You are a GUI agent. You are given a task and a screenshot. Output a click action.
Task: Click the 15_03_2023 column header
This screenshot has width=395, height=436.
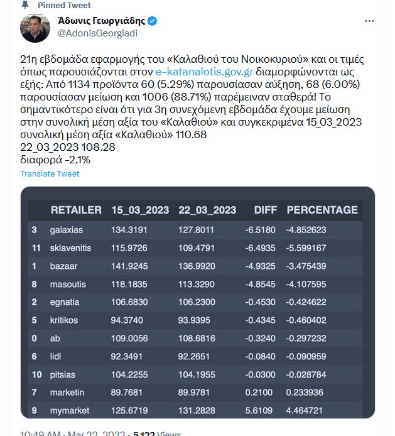click(x=138, y=210)
